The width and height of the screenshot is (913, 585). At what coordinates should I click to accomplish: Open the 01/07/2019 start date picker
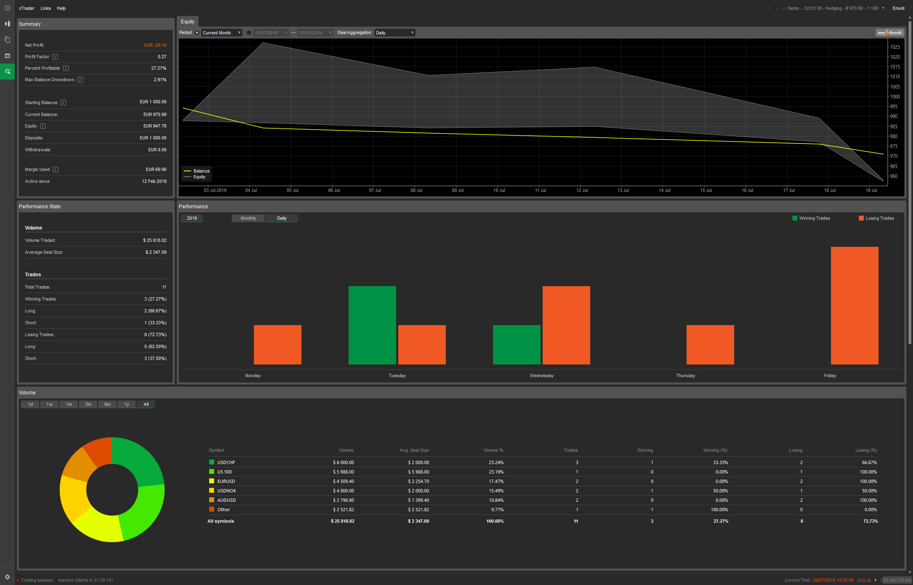click(x=271, y=33)
